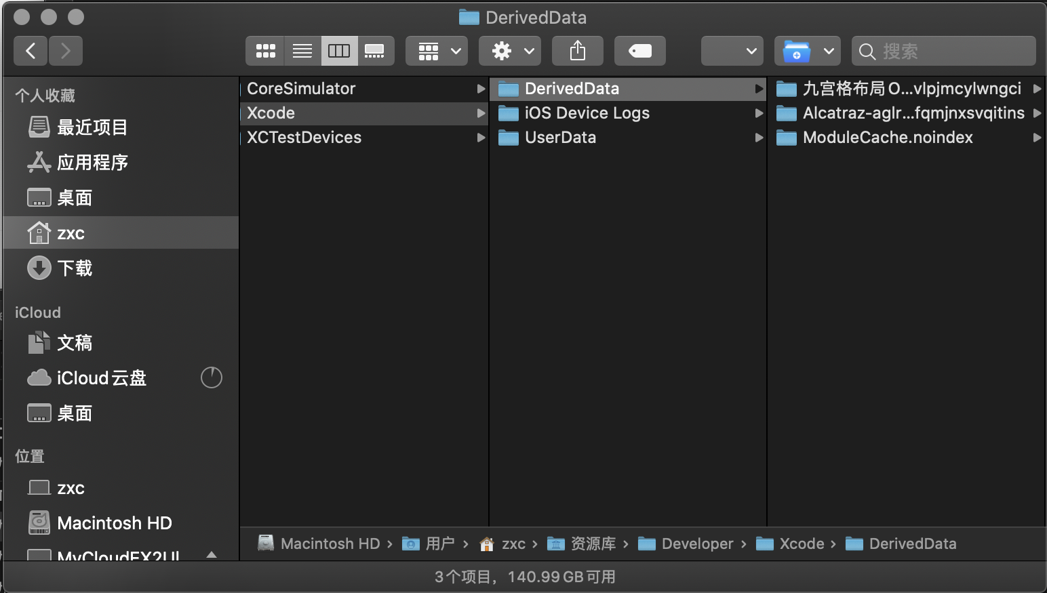Open 下载 from the sidebar
This screenshot has width=1047, height=593.
tap(75, 268)
